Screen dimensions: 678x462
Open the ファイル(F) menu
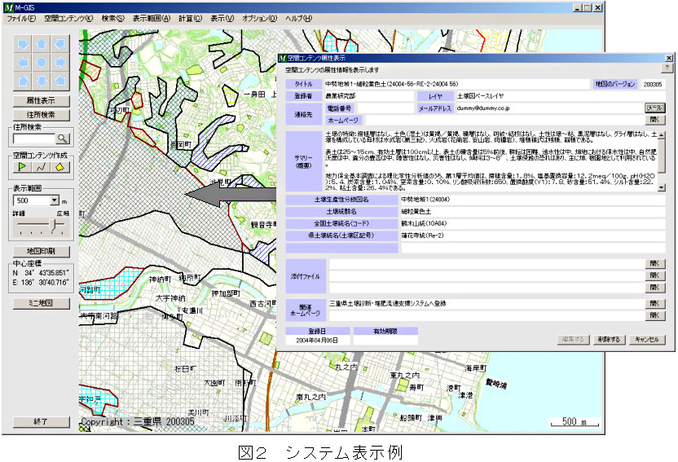coord(20,17)
